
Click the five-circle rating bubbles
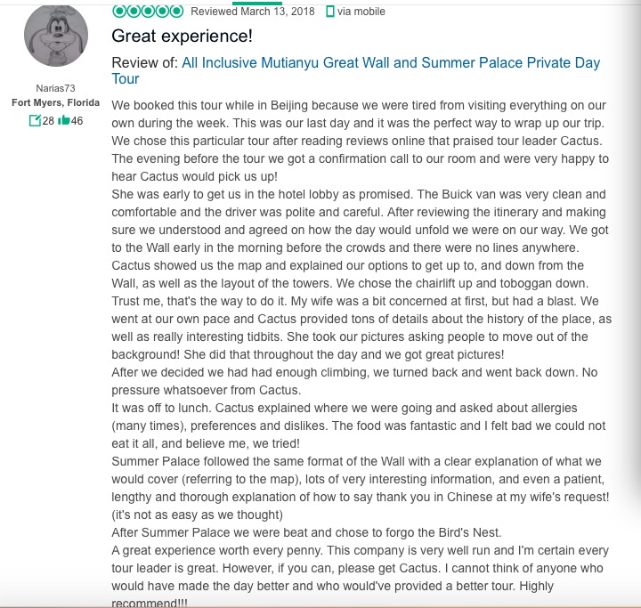point(148,11)
